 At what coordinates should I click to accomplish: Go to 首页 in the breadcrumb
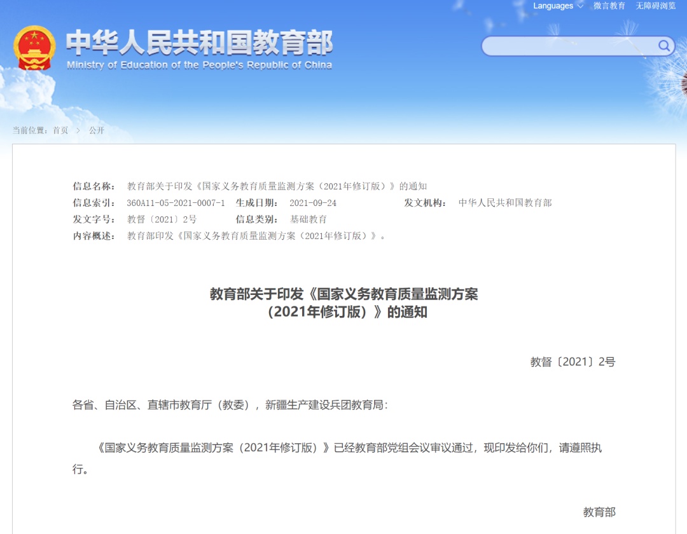(x=60, y=130)
